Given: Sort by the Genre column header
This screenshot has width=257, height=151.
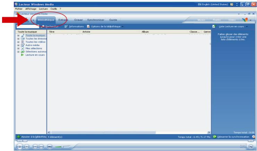Looking at the screenshot, I should point(207,32).
